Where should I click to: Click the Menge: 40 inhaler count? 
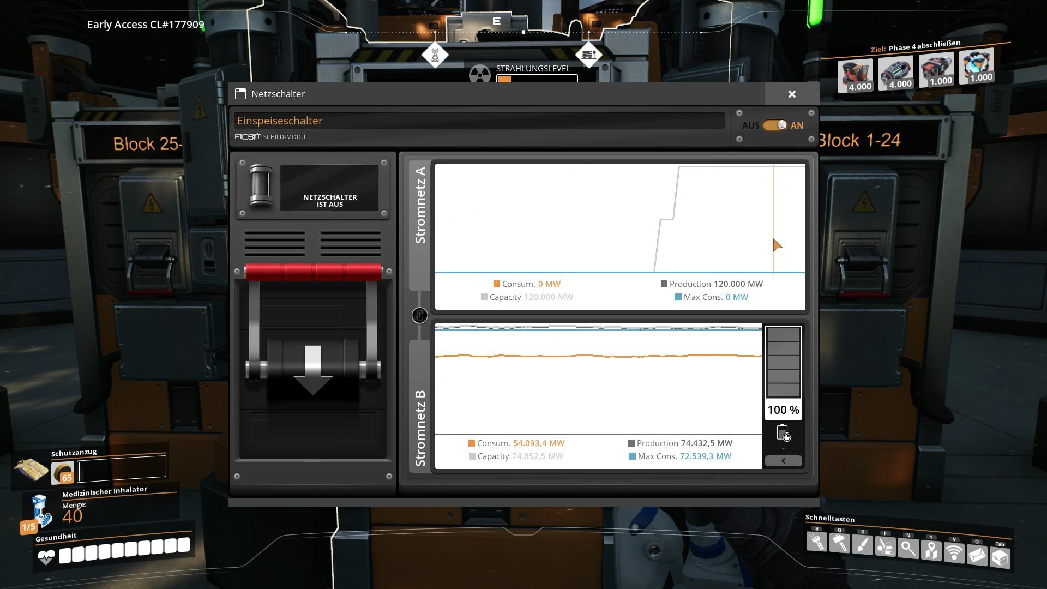tap(74, 512)
